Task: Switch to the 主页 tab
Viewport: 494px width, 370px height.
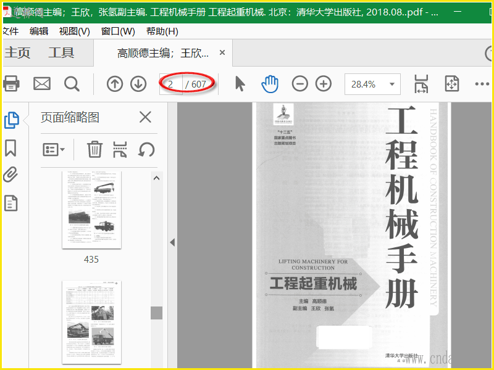Action: pyautogui.click(x=17, y=52)
